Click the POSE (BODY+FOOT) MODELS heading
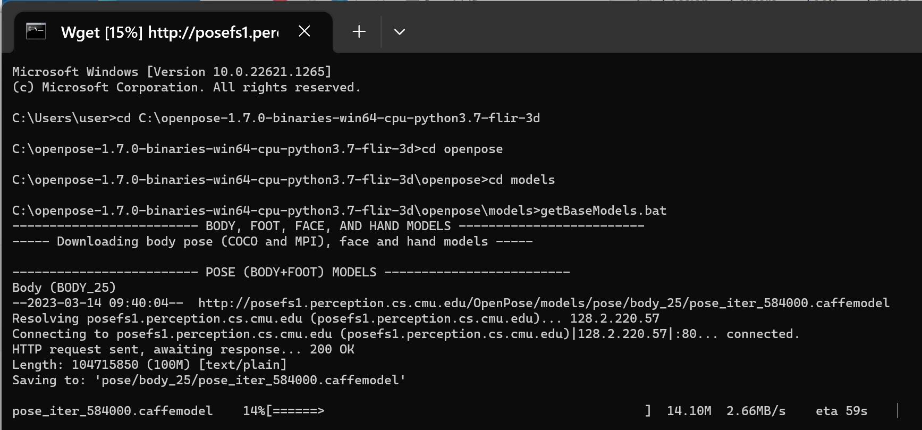 (291, 272)
